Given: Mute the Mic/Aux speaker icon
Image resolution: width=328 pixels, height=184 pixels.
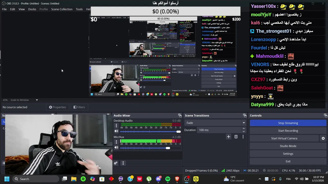Looking at the screenshot, I should 116,147.
